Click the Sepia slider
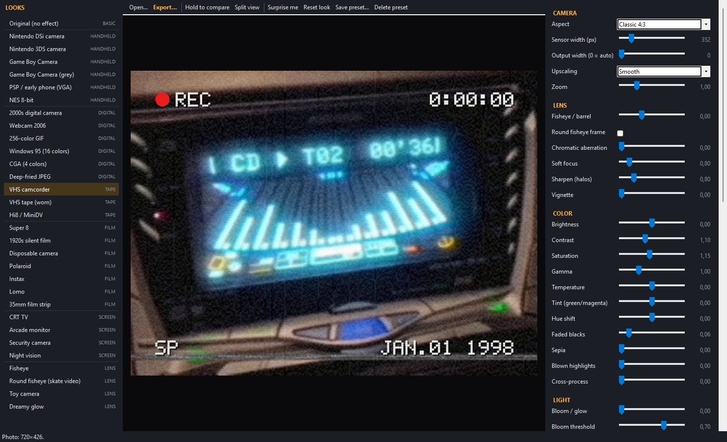 (651, 349)
